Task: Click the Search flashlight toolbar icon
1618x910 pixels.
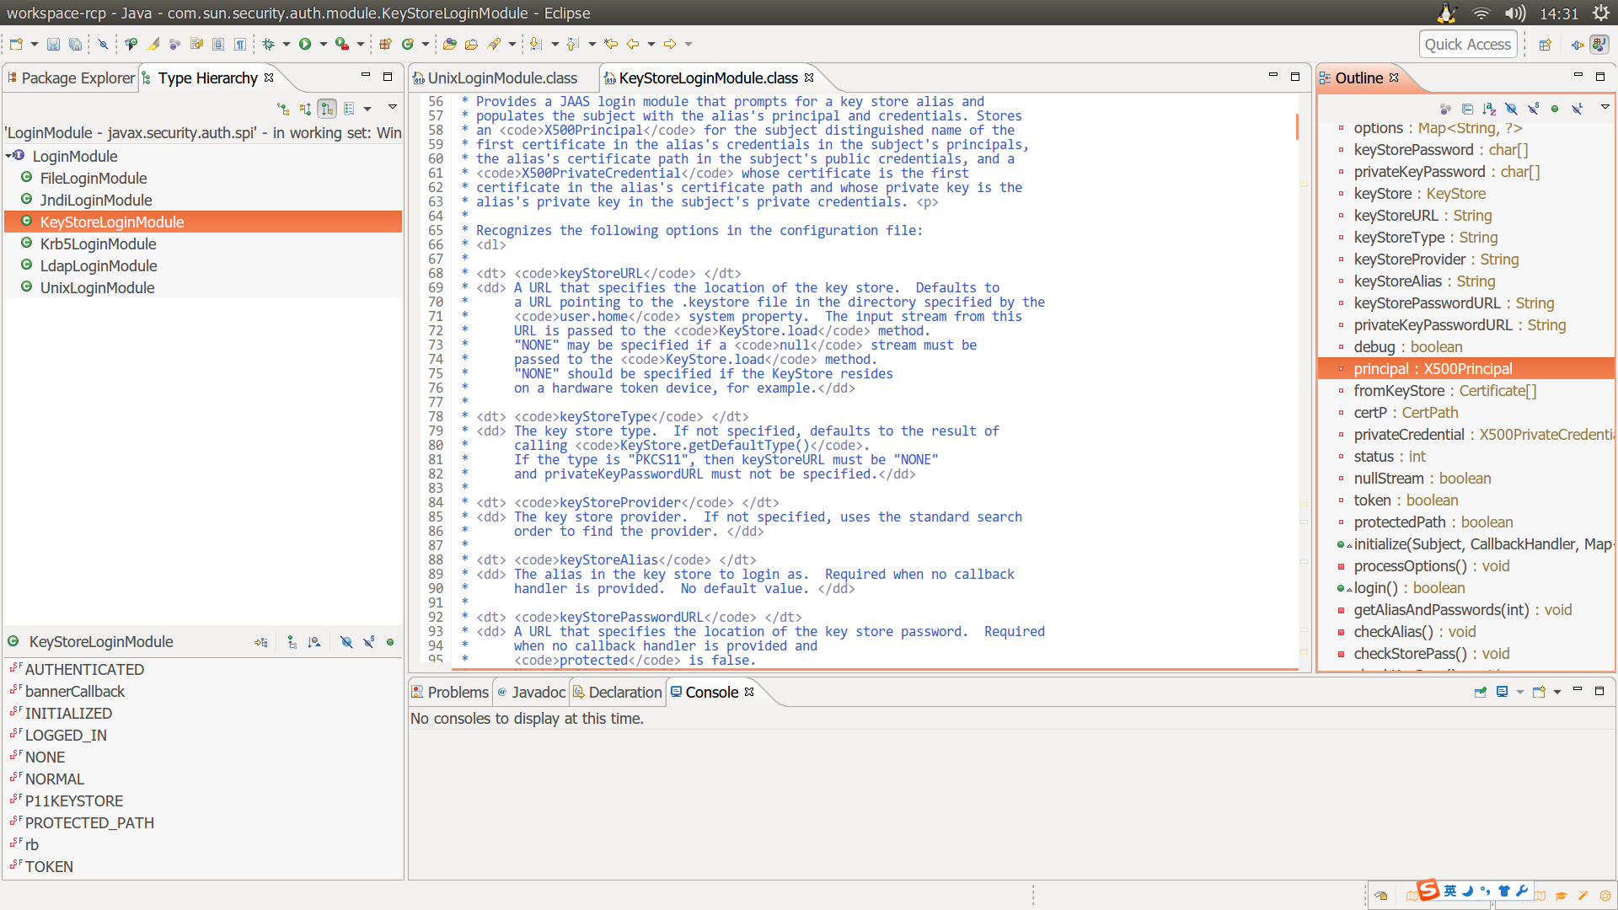Action: (x=495, y=44)
